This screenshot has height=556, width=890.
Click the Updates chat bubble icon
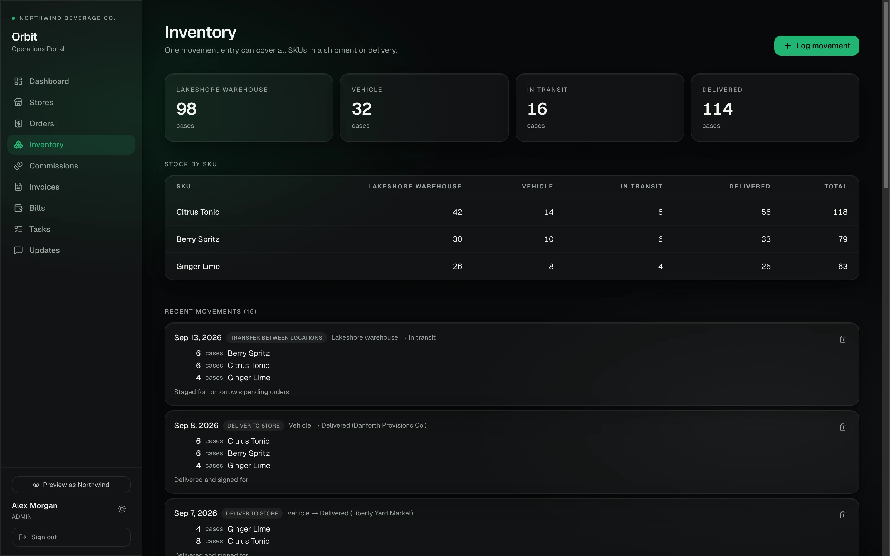(x=18, y=250)
